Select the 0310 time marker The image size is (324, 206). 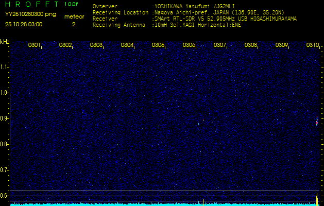point(313,45)
